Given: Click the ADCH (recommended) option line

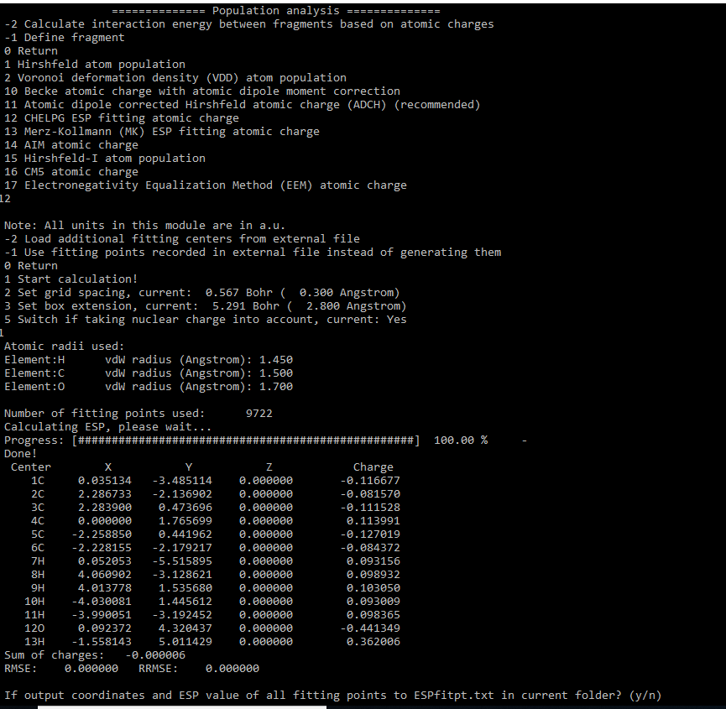Looking at the screenshot, I should coord(243,105).
